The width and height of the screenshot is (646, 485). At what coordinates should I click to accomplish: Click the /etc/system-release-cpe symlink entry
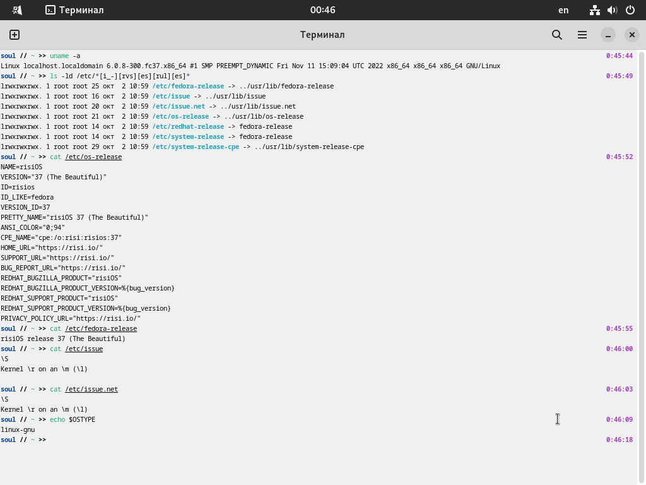196,147
